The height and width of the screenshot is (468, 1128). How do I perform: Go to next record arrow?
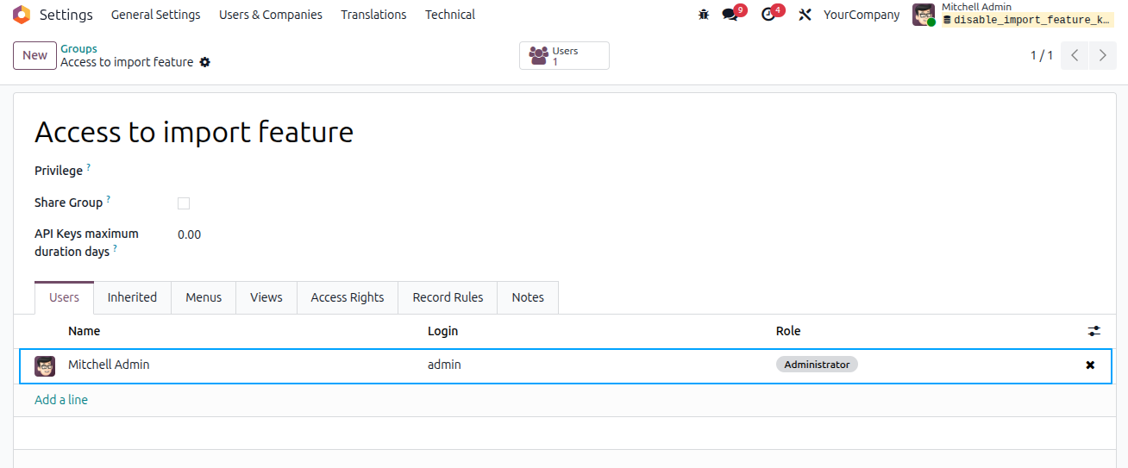(x=1102, y=55)
